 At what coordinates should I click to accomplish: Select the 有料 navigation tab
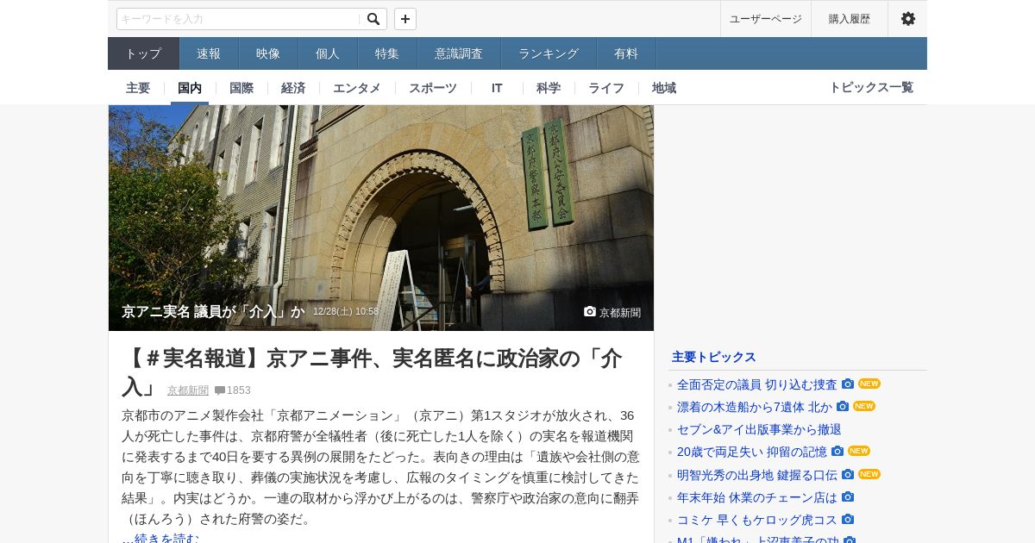tap(626, 53)
